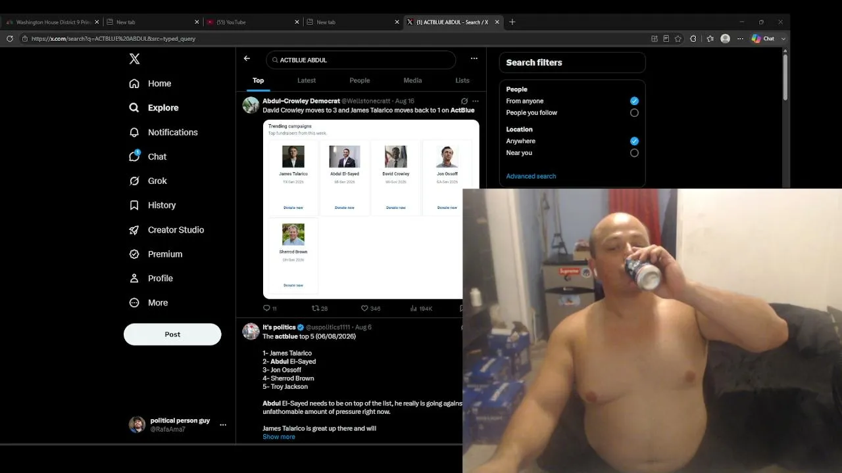Open Abdul-Crowley Democrat profile name
842x473 pixels.
tap(301, 101)
